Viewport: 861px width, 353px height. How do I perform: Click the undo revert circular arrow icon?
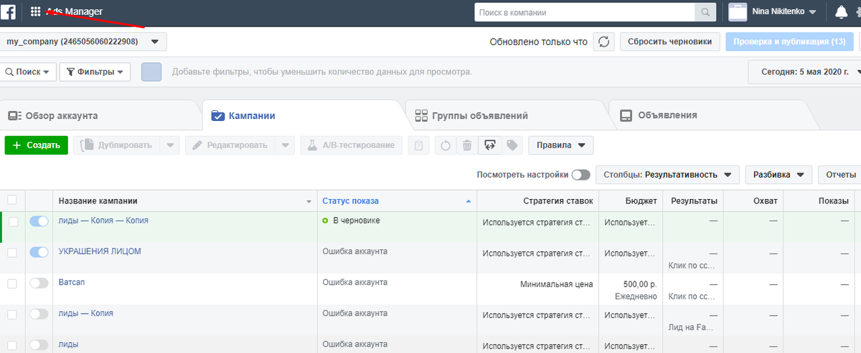pos(446,145)
